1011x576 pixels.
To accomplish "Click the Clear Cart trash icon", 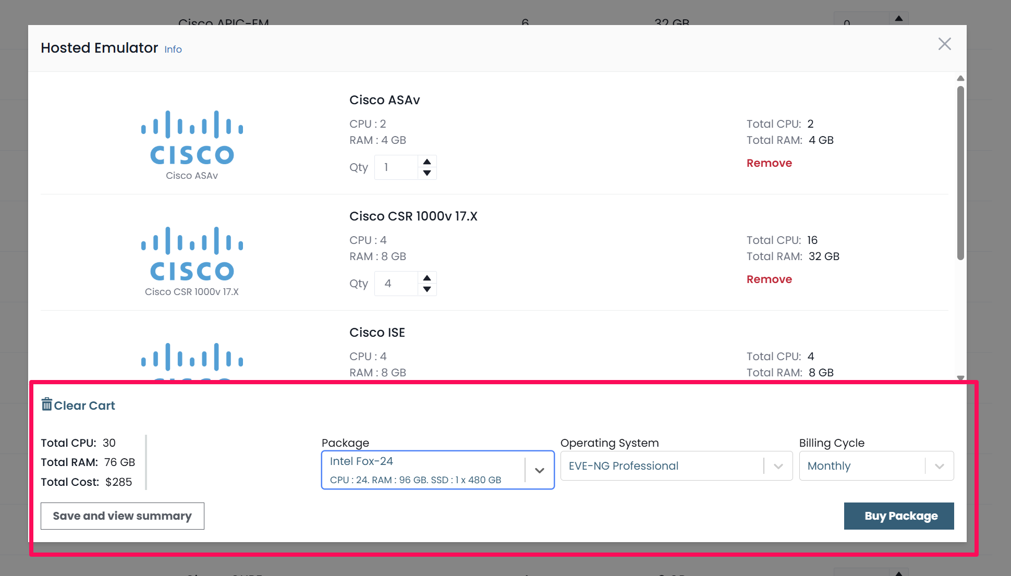I will pyautogui.click(x=47, y=405).
